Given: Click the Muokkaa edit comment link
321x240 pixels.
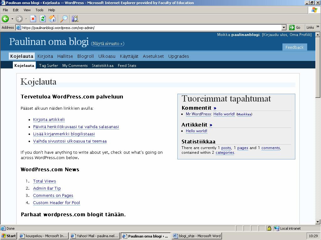Looking at the screenshot, I should coord(244,114).
